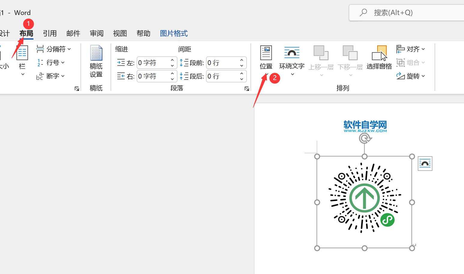Click the search magnifier icon
Viewport: 464px width, 274px height.
363,12
